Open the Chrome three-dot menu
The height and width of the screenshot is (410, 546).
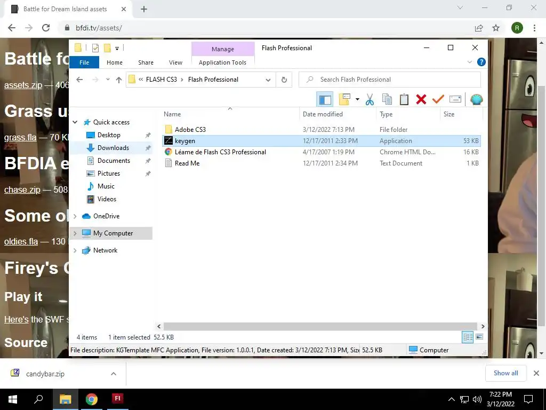pos(534,28)
